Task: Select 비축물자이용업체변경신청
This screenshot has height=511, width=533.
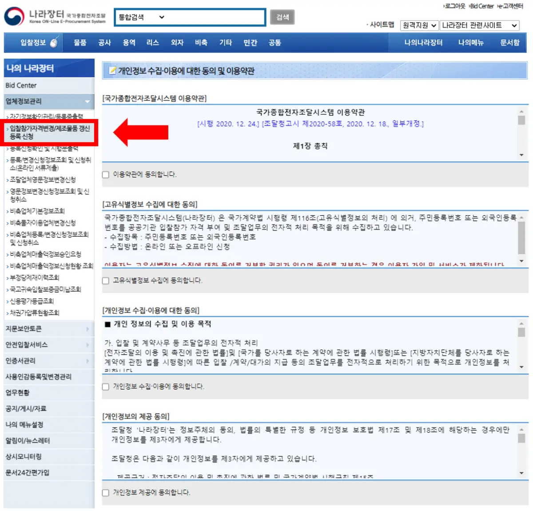Action: 42,223
